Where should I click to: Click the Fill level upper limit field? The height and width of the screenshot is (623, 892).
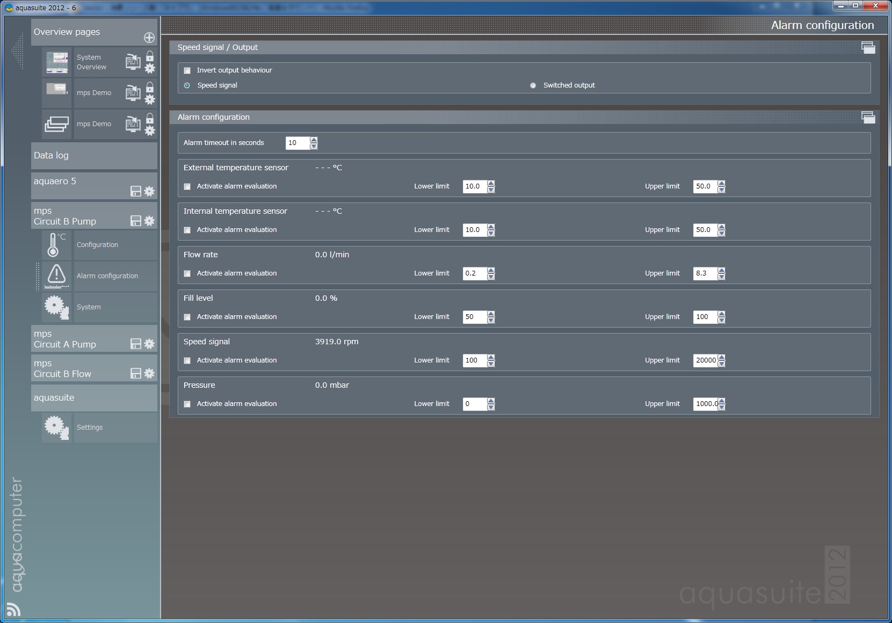coord(706,317)
